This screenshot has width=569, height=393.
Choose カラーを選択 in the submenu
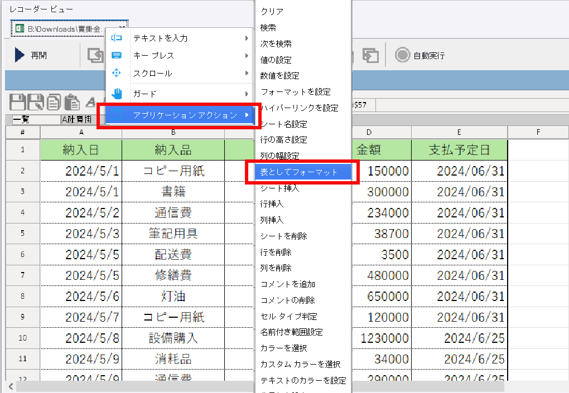coord(303,348)
